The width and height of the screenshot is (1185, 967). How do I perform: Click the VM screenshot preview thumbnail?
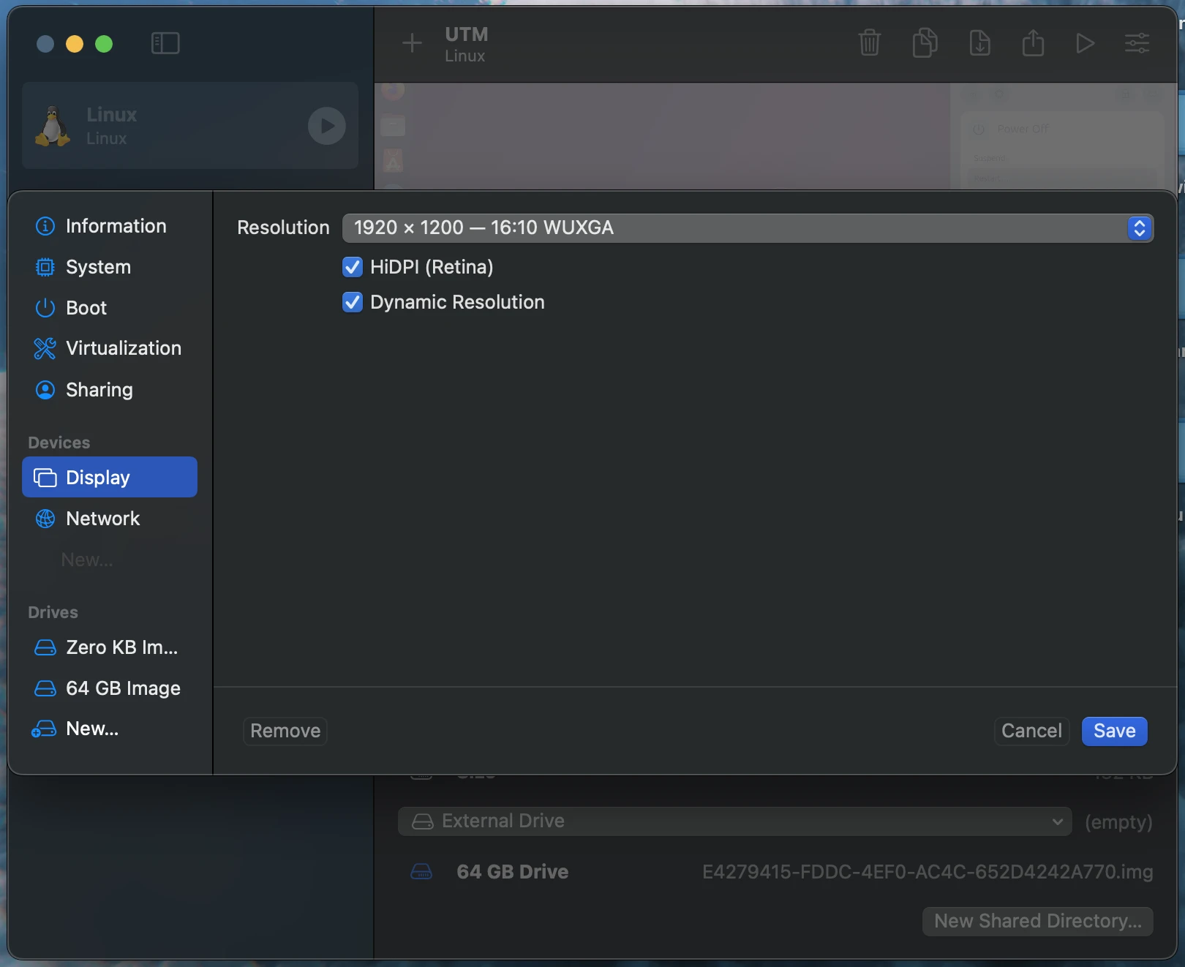775,136
